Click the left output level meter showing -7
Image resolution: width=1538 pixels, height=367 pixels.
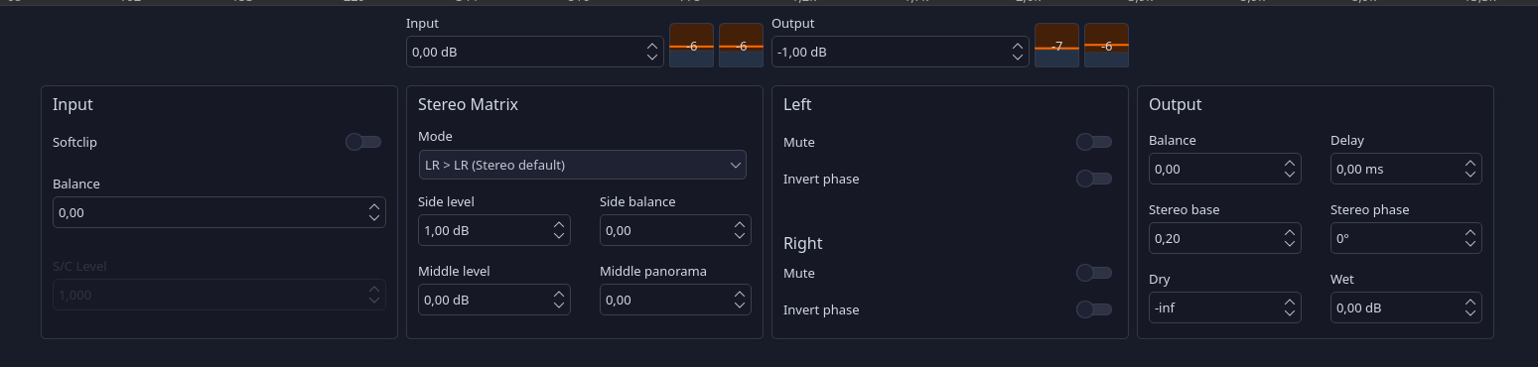[1056, 46]
